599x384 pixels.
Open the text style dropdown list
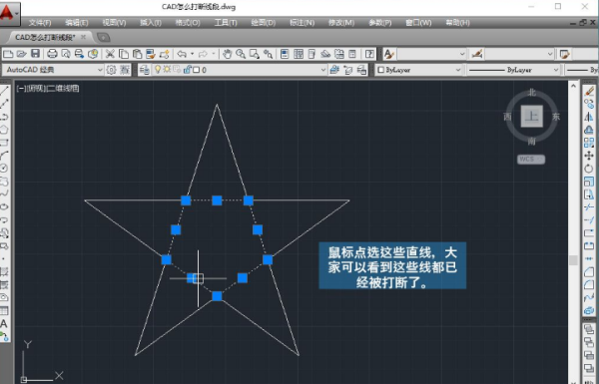point(462,54)
